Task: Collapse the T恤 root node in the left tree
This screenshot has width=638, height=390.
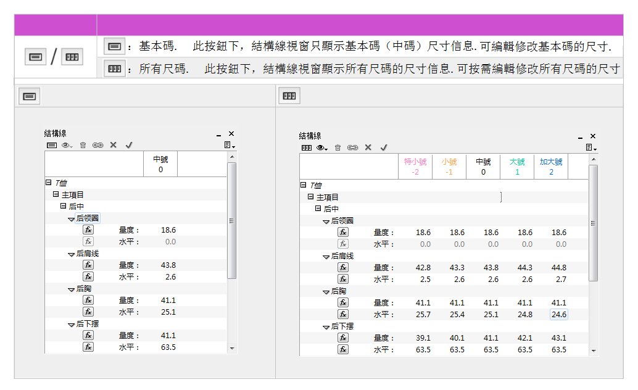Action: [x=48, y=183]
